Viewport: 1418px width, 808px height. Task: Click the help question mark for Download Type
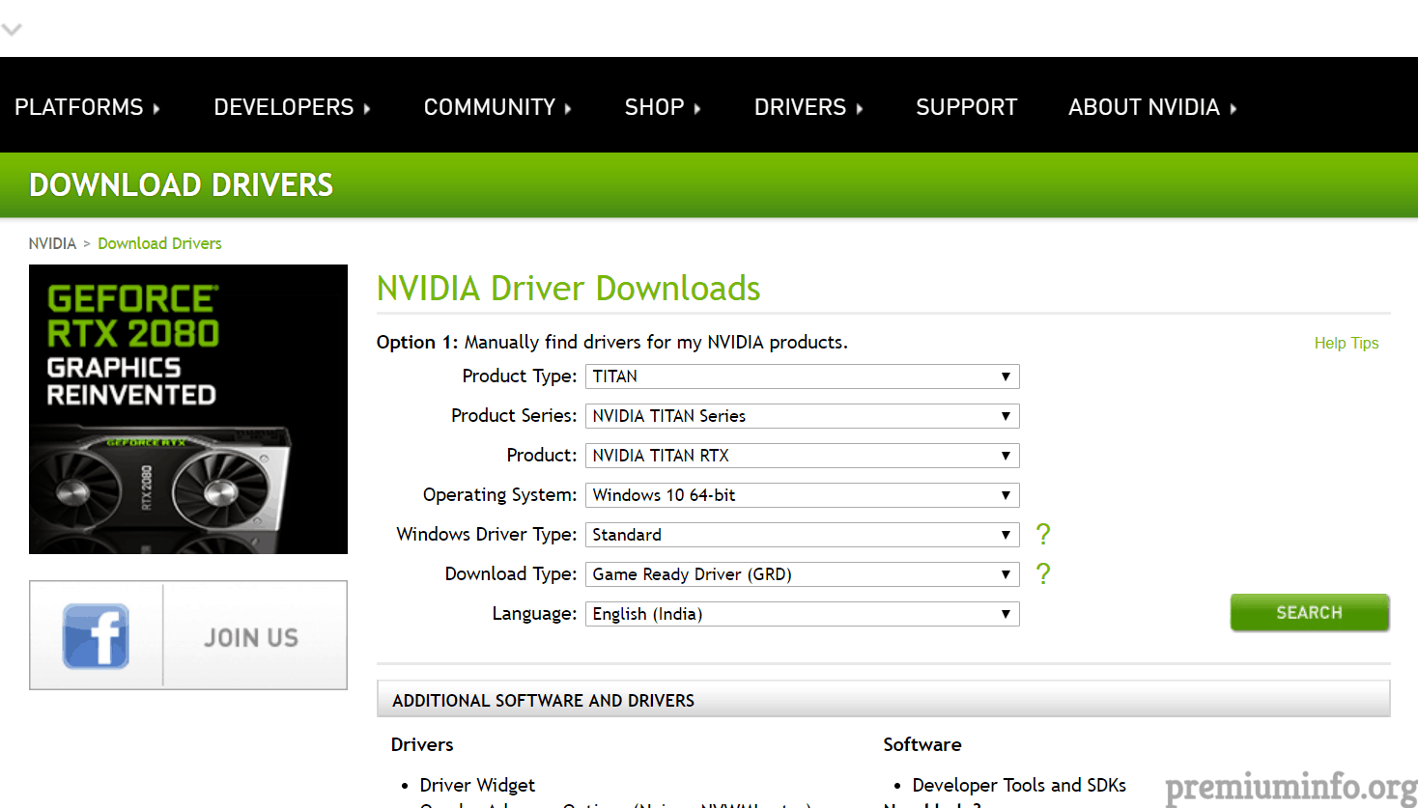pos(1043,573)
